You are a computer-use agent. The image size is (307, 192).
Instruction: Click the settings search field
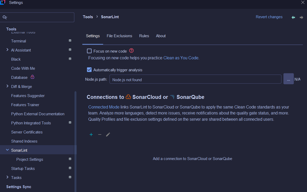point(37,17)
